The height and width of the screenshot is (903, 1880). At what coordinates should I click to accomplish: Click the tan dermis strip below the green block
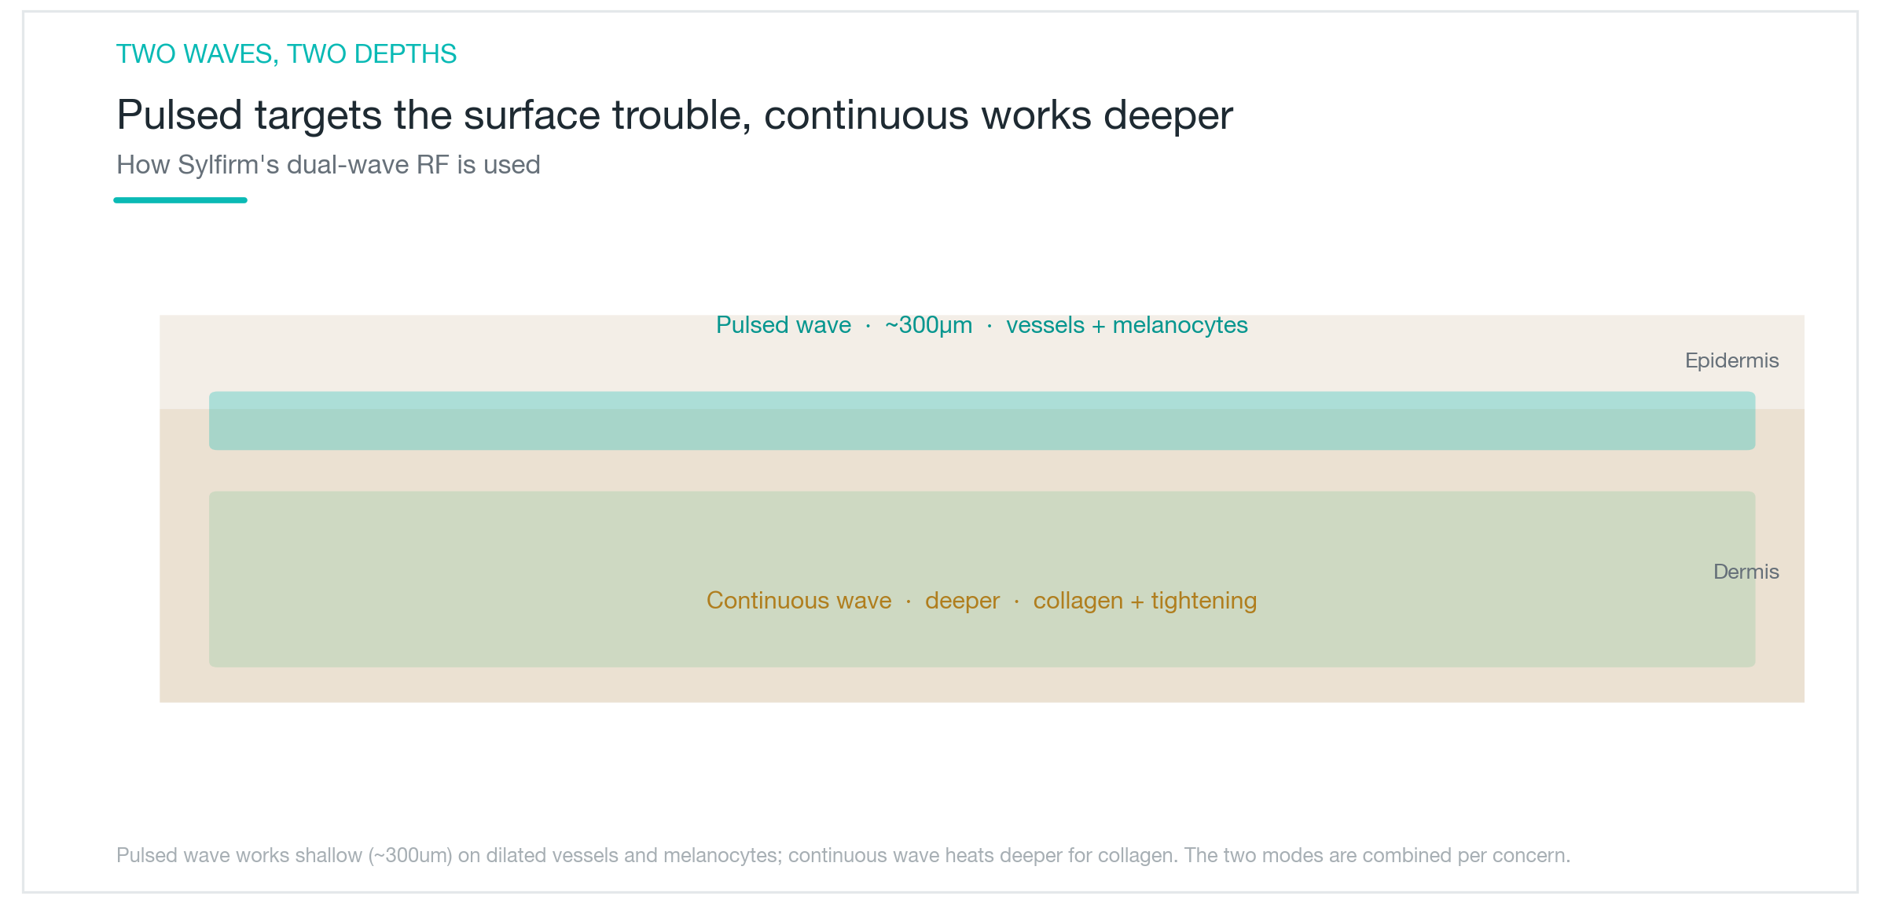[x=982, y=685]
